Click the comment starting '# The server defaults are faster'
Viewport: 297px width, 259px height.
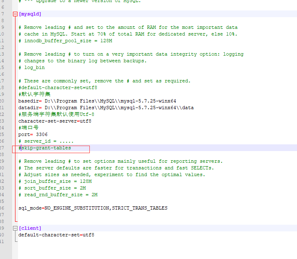point(116,168)
